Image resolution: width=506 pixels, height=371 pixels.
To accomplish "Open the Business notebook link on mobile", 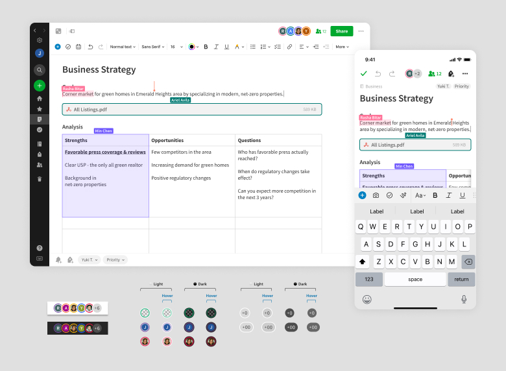I will [x=371, y=86].
